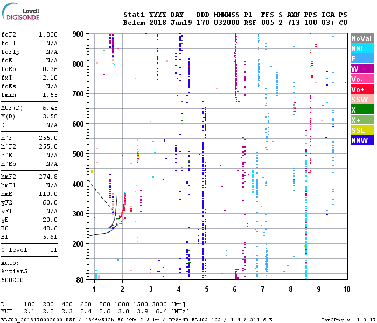
Task: Click the 10 MHz frequency axis label
Action: click(346, 289)
